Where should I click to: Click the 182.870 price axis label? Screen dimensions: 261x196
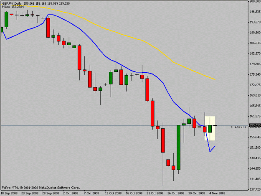pos(255,53)
